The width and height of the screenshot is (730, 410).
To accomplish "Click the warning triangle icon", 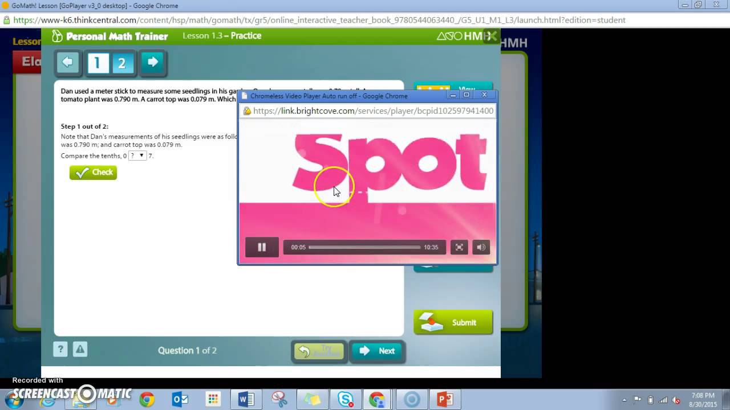I will click(x=80, y=350).
